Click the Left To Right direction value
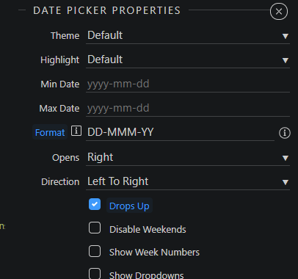The width and height of the screenshot is (298, 279). point(118,181)
